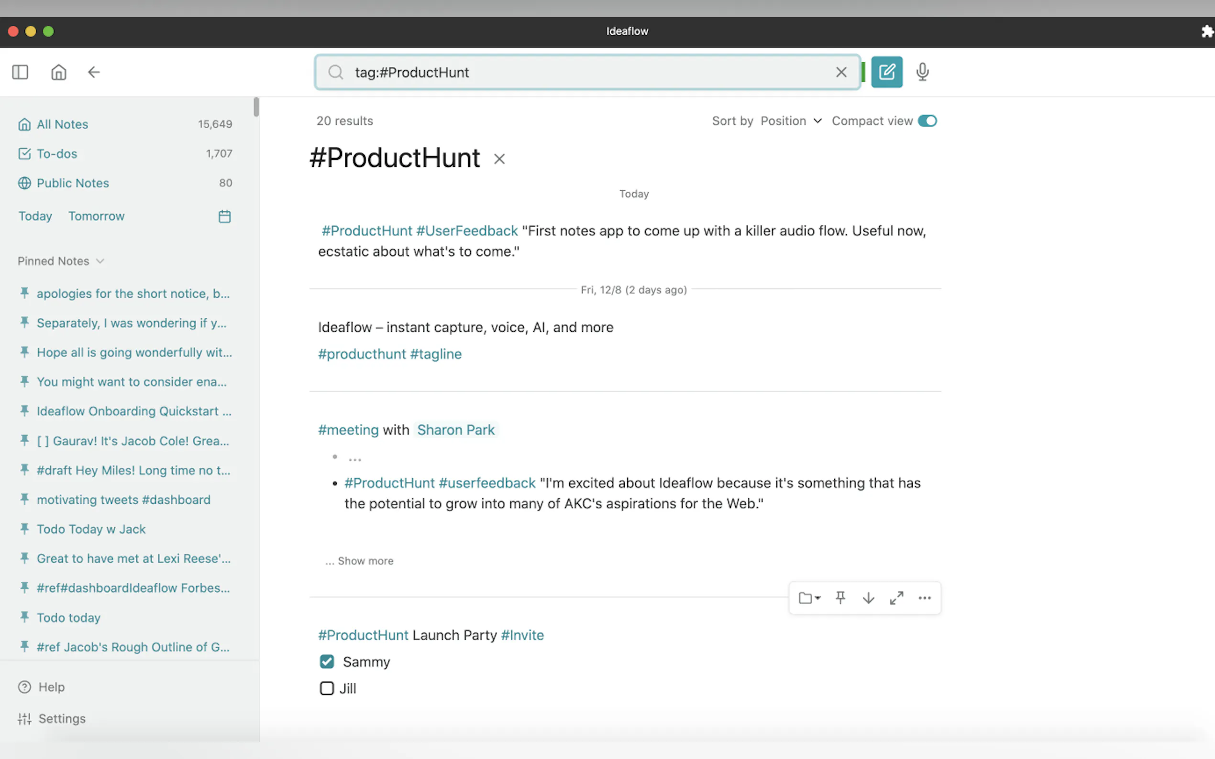Go to Tomorrow's notes
This screenshot has width=1215, height=759.
97,216
